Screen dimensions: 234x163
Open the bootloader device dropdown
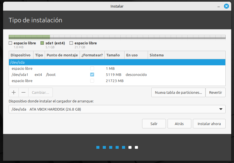click(117, 109)
